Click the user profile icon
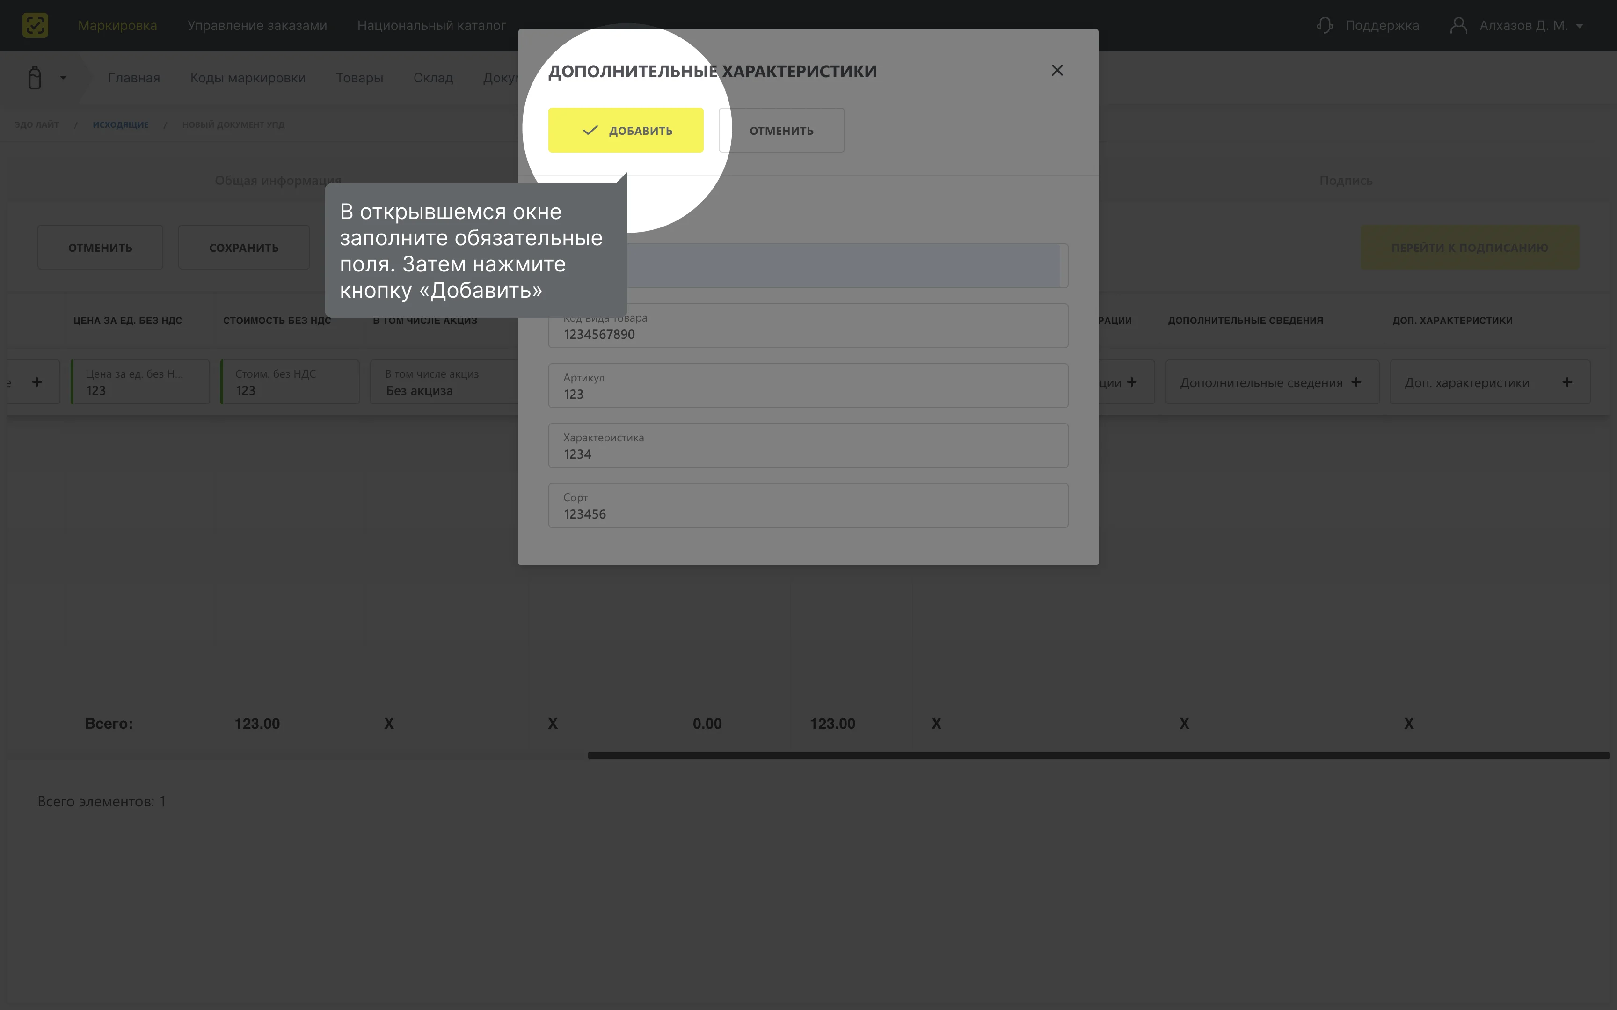Image resolution: width=1617 pixels, height=1010 pixels. (1458, 25)
